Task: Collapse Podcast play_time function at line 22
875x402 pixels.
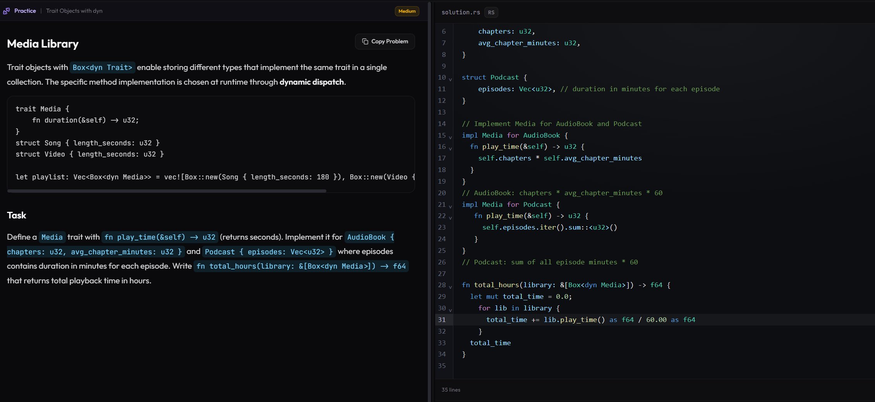Action: [450, 217]
